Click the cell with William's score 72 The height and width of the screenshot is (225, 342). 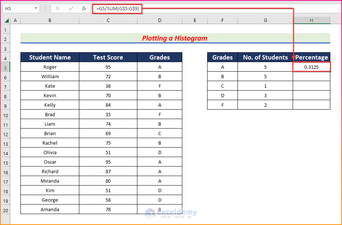click(x=108, y=76)
